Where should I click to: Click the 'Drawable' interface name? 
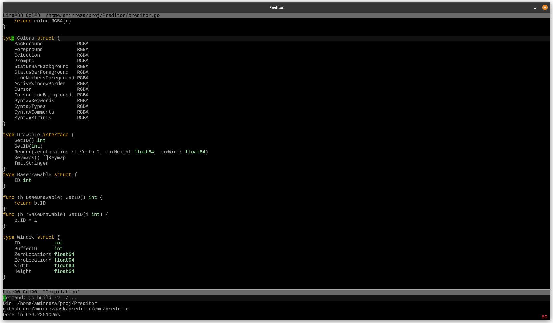tap(29, 135)
